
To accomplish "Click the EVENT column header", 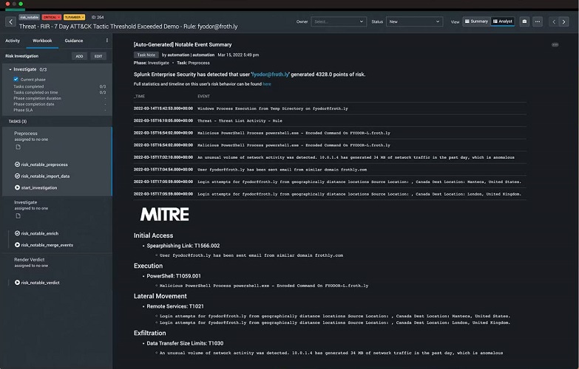I will click(203, 96).
